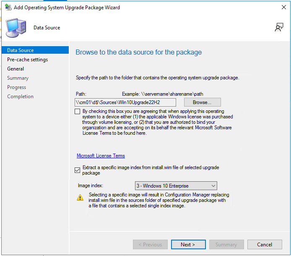Select the Completion step in sidebar
Screen dimensions: 291x256
20,97
